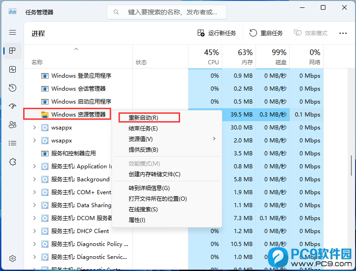Click 重启任务 button
Screen dimensions: 356x271
(x=266, y=33)
